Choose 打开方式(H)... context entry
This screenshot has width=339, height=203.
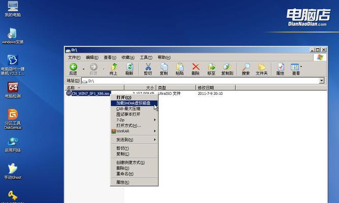134,125
